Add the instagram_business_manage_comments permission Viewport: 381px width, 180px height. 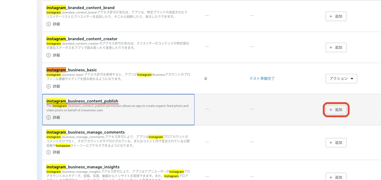(336, 143)
